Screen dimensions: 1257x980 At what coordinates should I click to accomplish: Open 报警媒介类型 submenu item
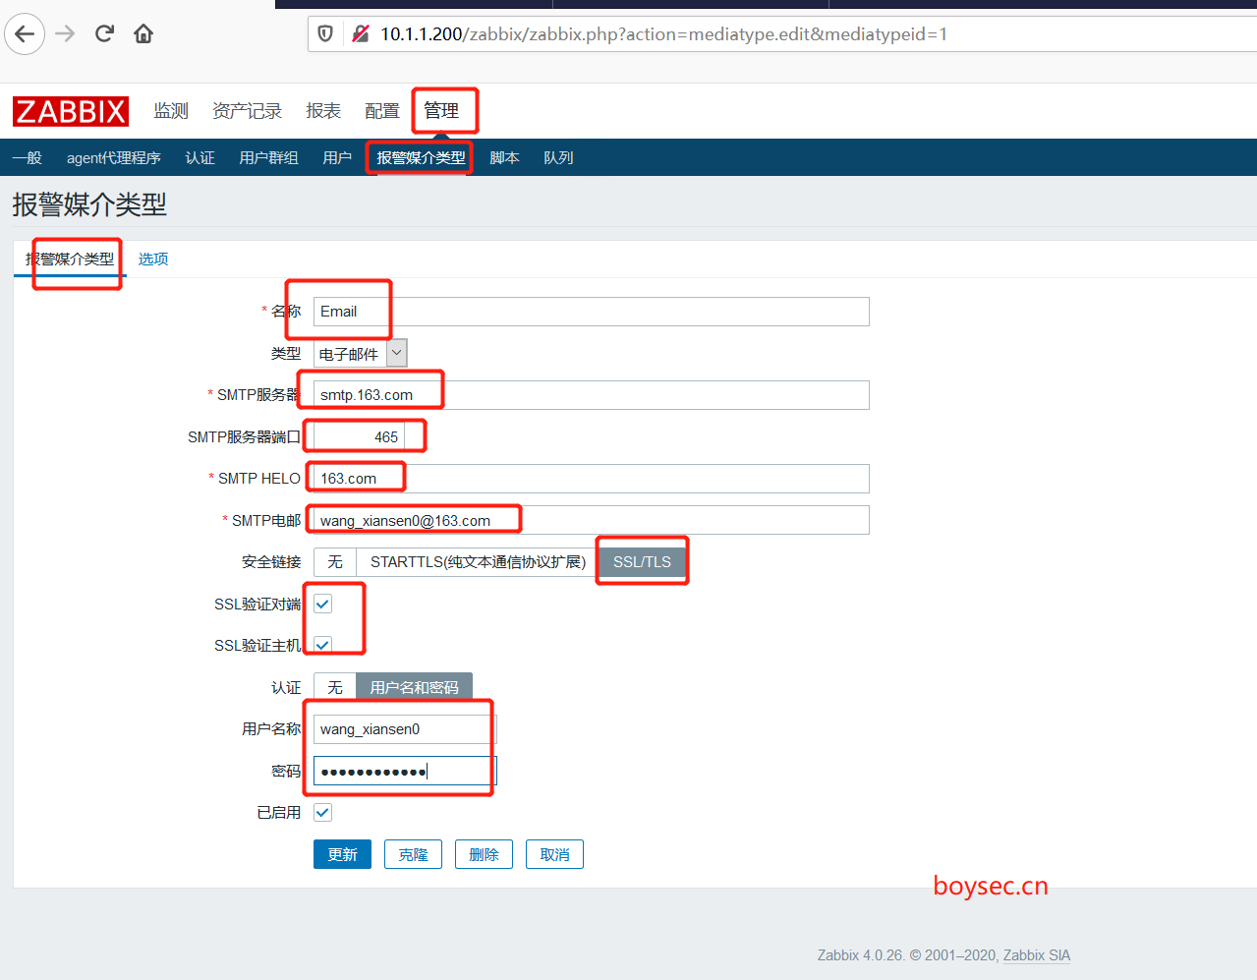(421, 157)
